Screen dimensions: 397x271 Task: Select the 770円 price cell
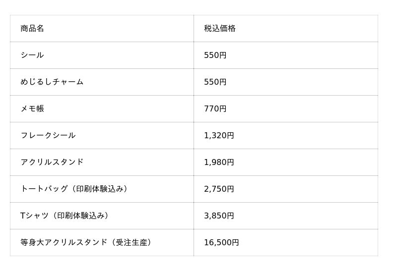click(x=286, y=108)
